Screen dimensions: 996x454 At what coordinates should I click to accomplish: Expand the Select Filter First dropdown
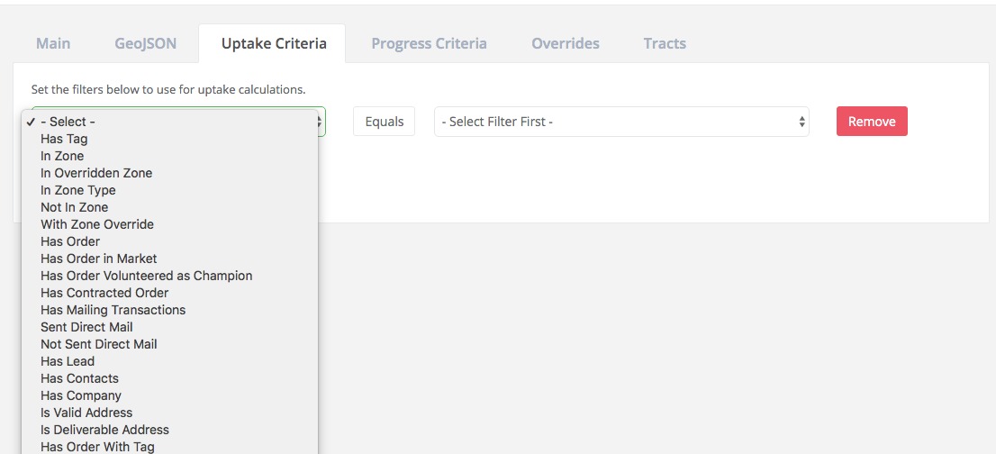coord(621,122)
